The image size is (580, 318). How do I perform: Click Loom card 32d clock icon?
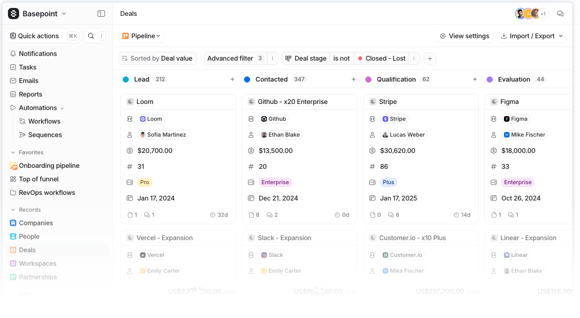pyautogui.click(x=213, y=215)
